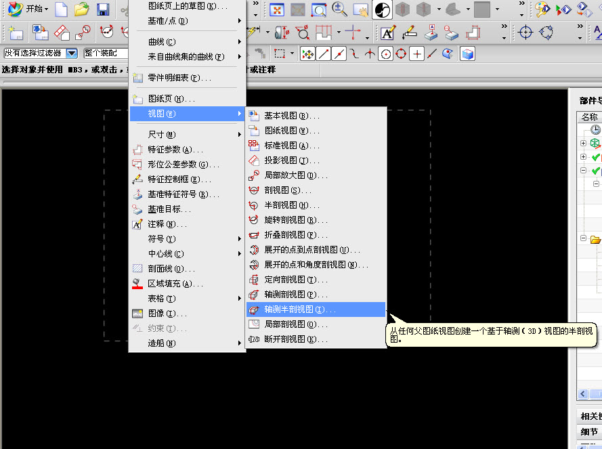Open dropdown arrow beside gray shaded square
This screenshot has height=449, width=602.
pyautogui.click(x=497, y=9)
